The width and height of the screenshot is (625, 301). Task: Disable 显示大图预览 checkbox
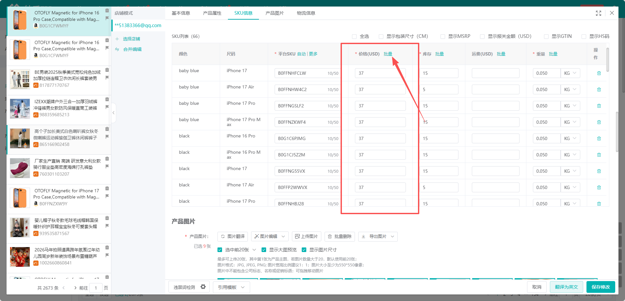pos(264,250)
